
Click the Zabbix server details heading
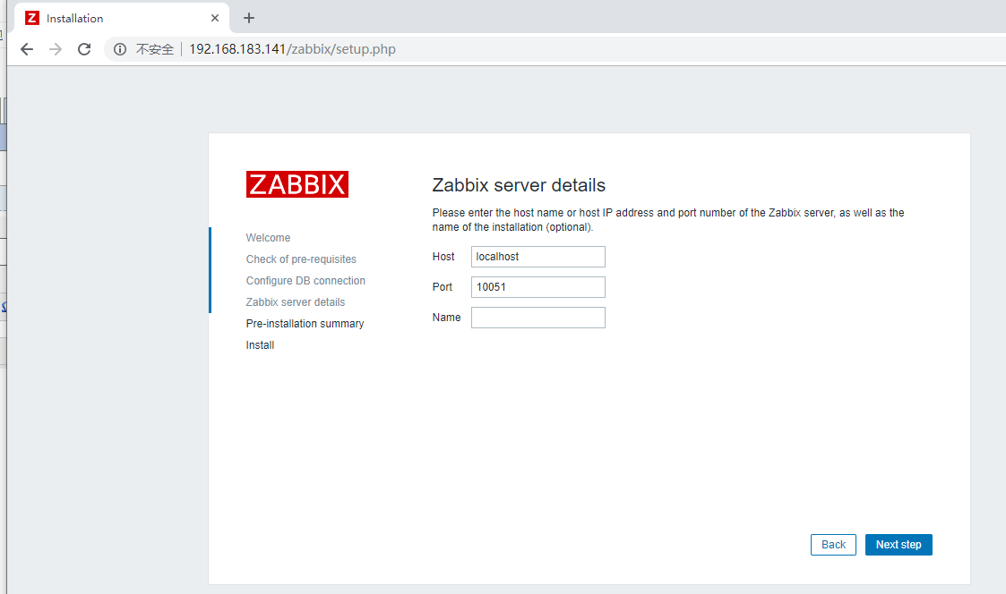click(x=519, y=185)
